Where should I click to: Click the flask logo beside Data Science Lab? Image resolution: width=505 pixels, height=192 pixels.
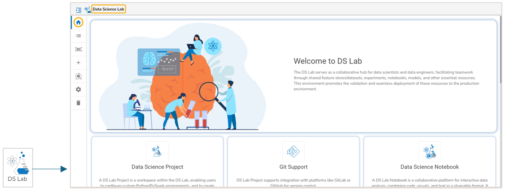[88, 10]
